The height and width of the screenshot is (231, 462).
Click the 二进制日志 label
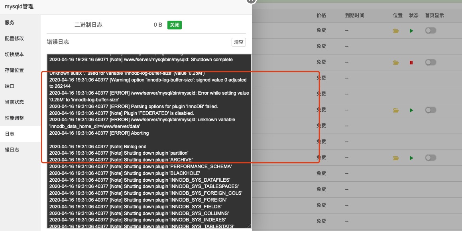88,25
